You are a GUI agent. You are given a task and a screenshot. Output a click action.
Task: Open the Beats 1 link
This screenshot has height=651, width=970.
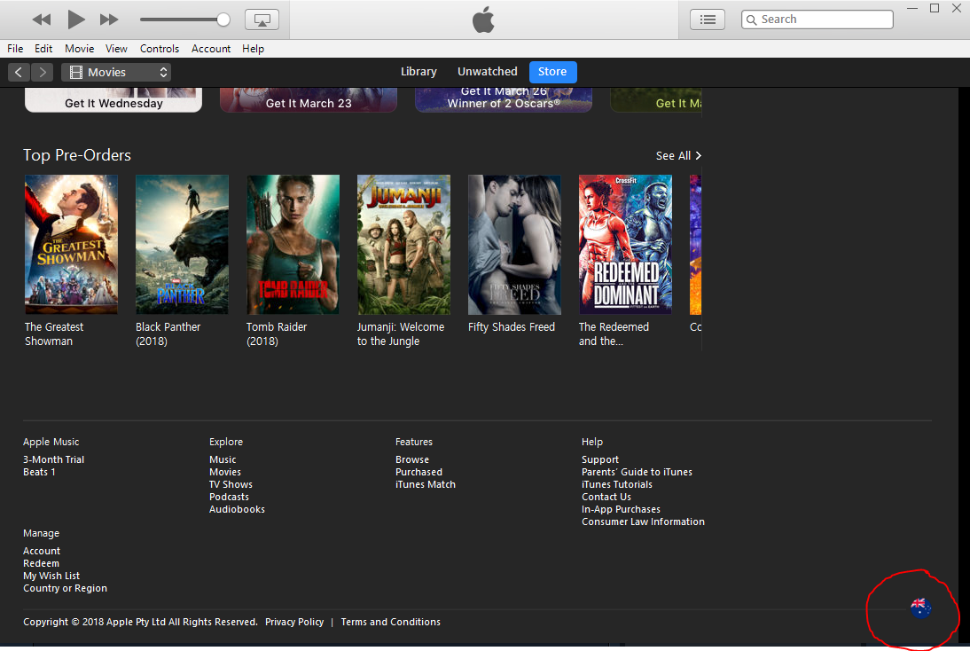(x=40, y=472)
